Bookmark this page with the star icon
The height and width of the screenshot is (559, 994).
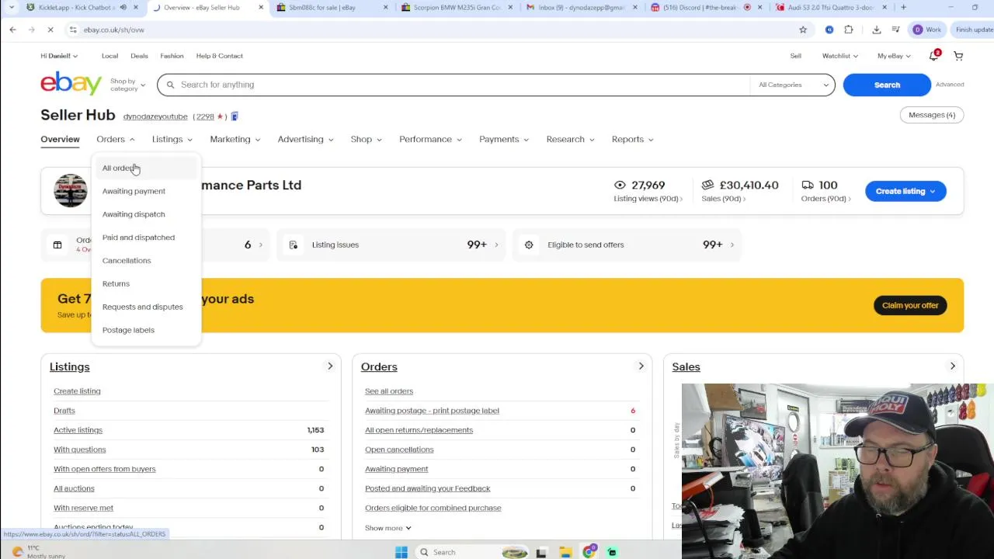[x=803, y=30]
